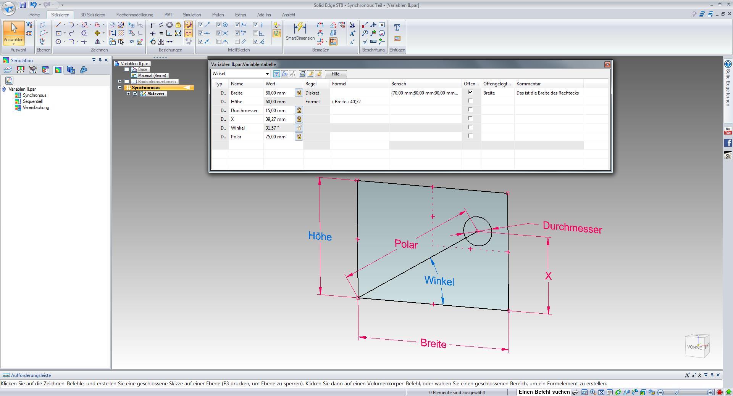This screenshot has width=733, height=396.
Task: Open the Auswählen dropdown arrow
Action: pyautogui.click(x=13, y=43)
